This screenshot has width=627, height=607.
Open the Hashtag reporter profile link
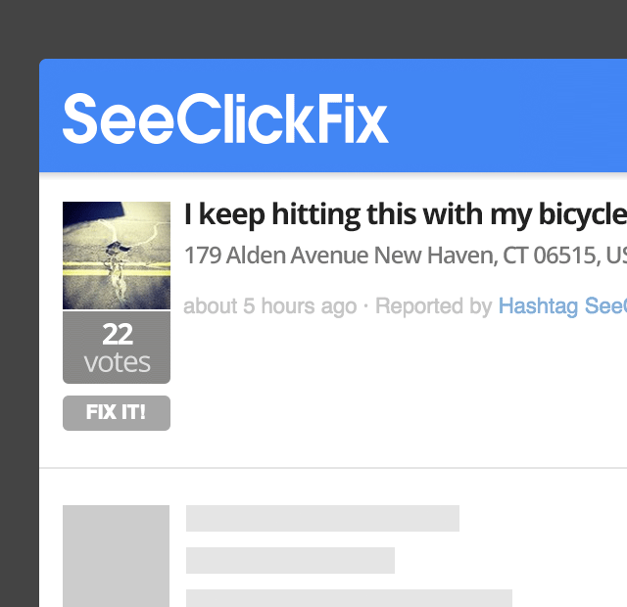(562, 306)
